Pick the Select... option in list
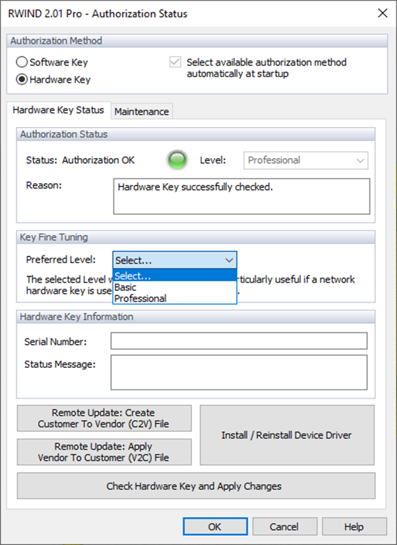This screenshot has height=545, width=397. [133, 276]
